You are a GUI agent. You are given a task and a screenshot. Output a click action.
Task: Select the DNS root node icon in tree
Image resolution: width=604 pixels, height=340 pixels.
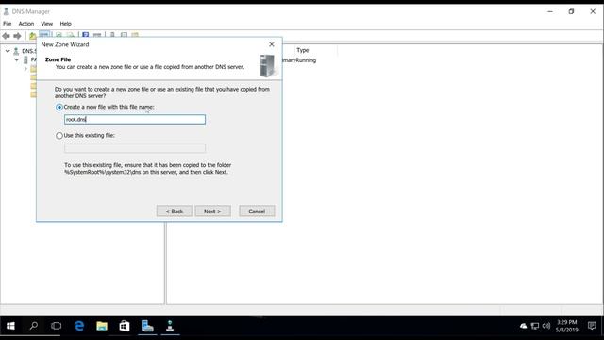coord(16,51)
